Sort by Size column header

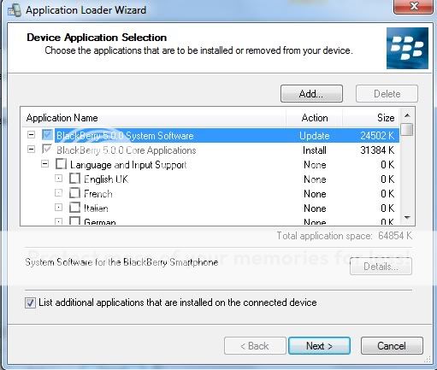coord(370,118)
